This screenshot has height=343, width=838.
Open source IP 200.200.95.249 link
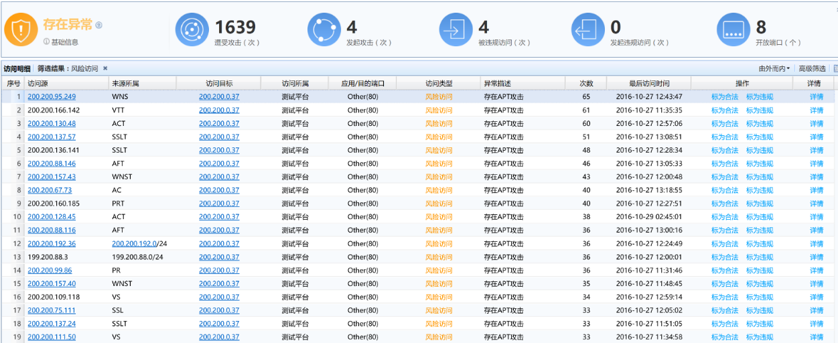pos(52,96)
